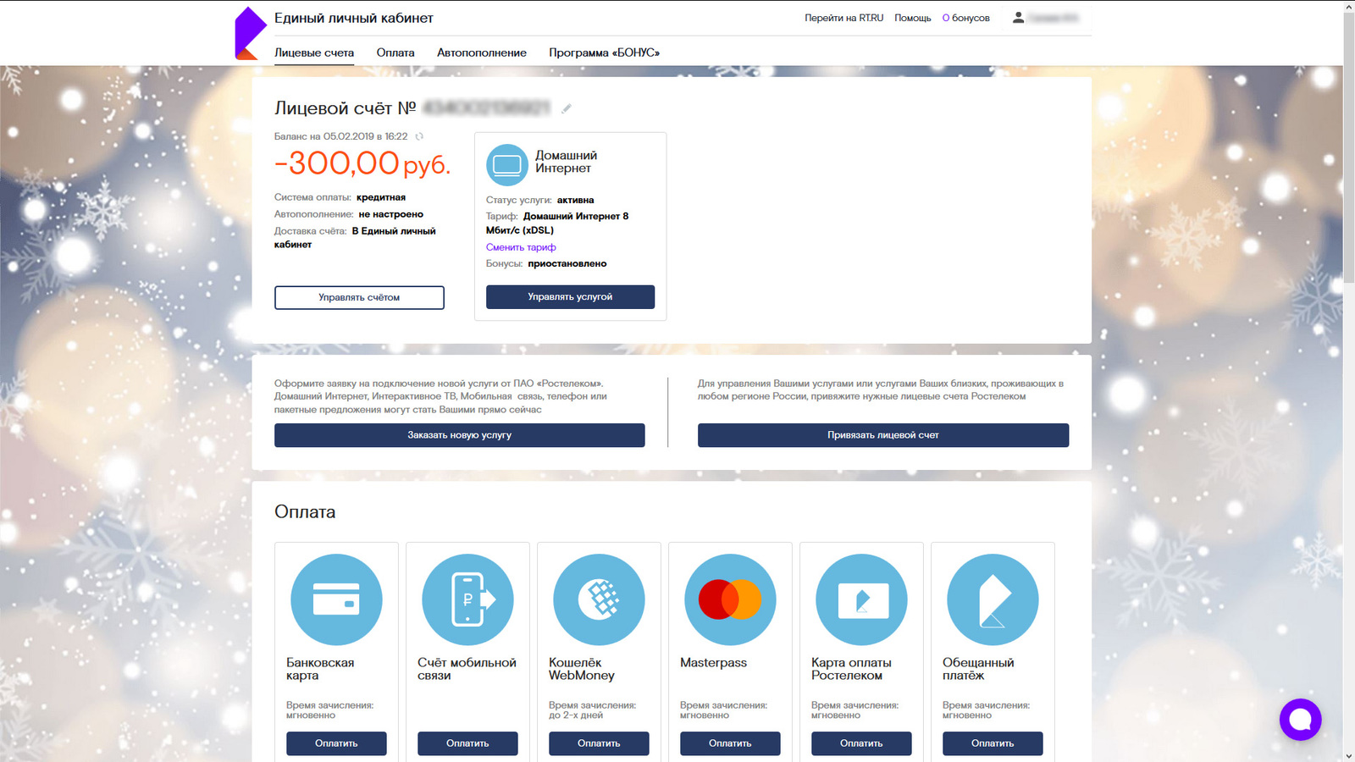This screenshot has height=762, width=1355.
Task: Click the Управлять счётом button
Action: click(359, 297)
